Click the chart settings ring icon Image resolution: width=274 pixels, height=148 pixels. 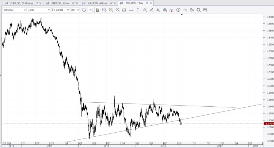point(198,10)
